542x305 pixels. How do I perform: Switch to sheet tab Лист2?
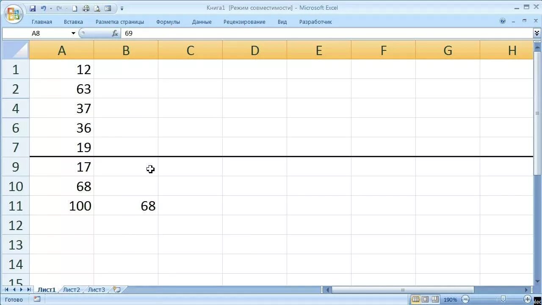71,290
